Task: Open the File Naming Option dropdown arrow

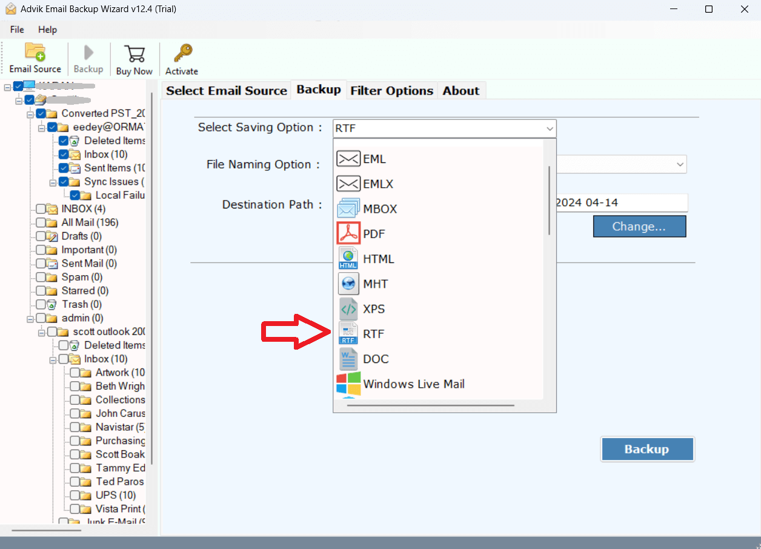Action: (x=680, y=164)
